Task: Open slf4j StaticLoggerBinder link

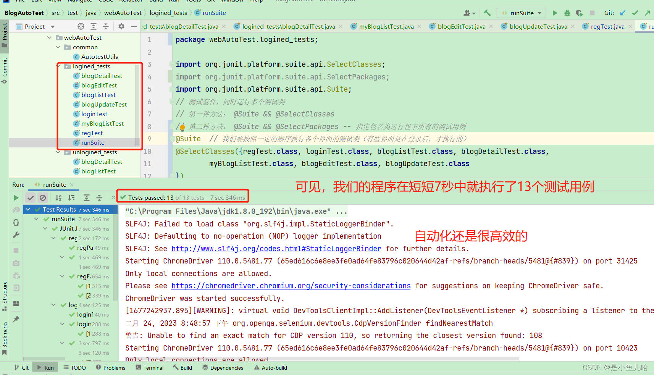Action: 276,249
